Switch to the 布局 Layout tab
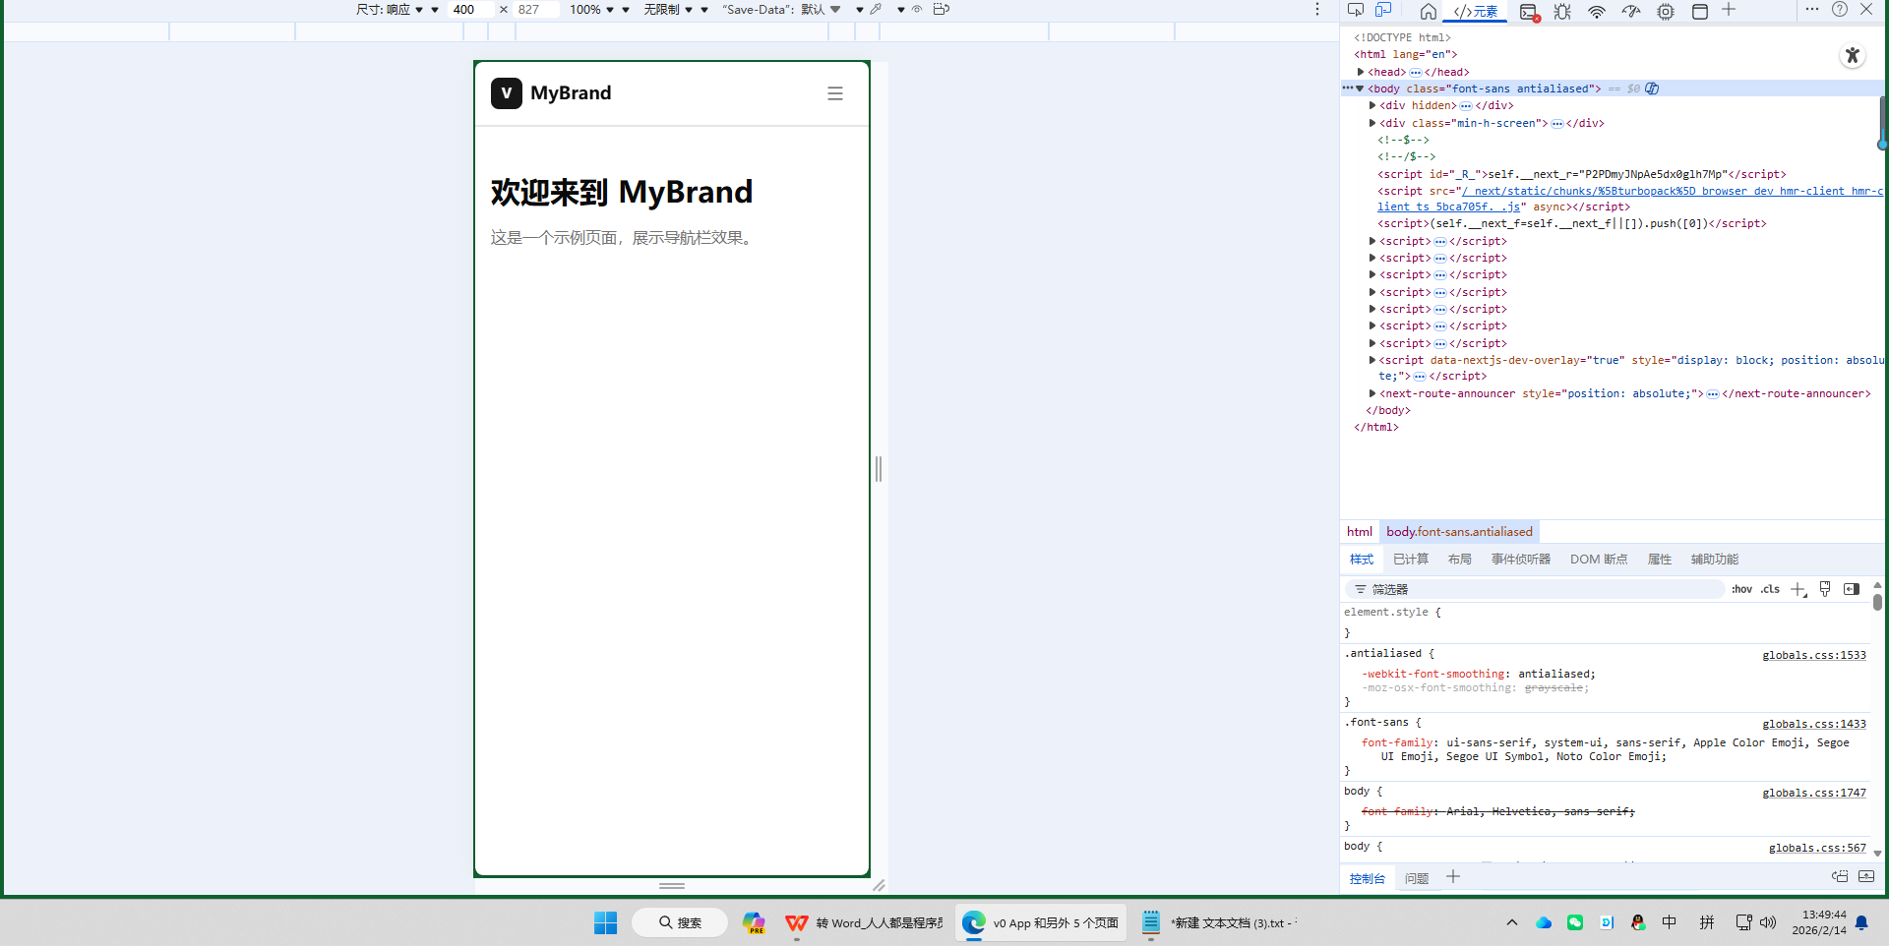This screenshot has height=946, width=1889. [1460, 560]
